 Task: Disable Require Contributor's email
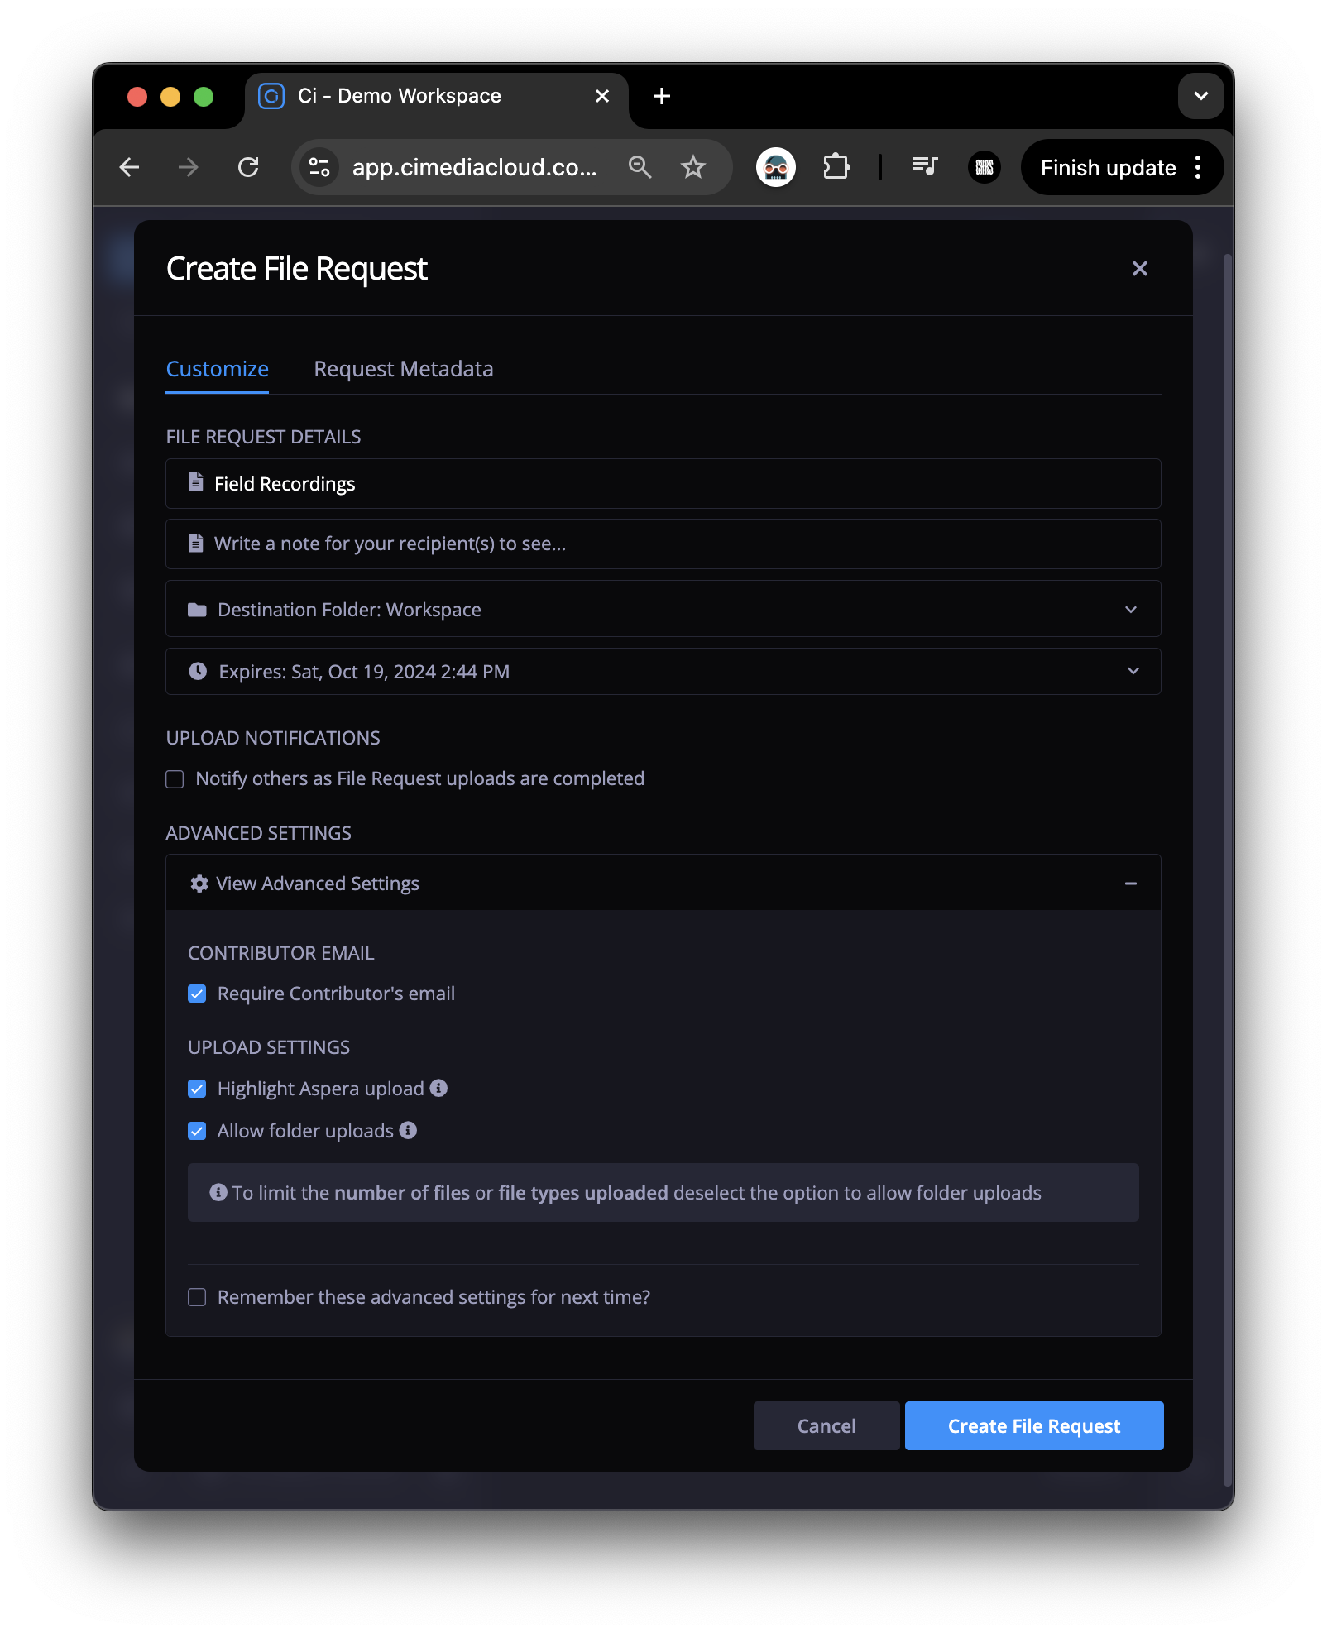point(196,994)
